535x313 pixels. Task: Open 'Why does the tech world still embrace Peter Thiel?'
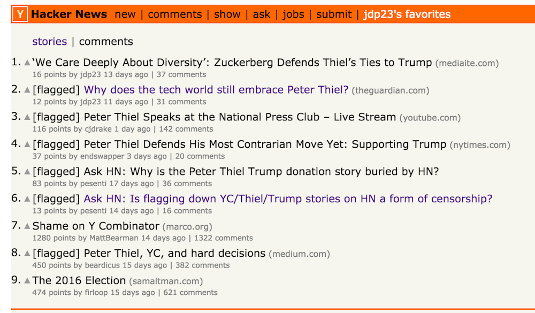pyautogui.click(x=216, y=90)
